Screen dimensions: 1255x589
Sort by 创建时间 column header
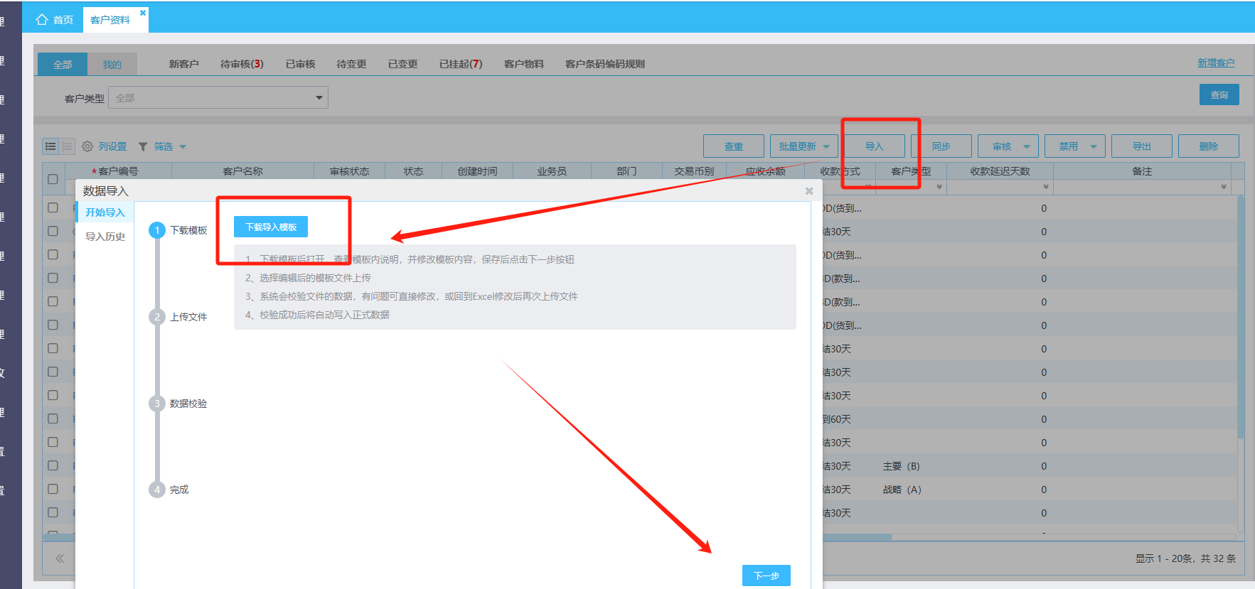[x=477, y=171]
